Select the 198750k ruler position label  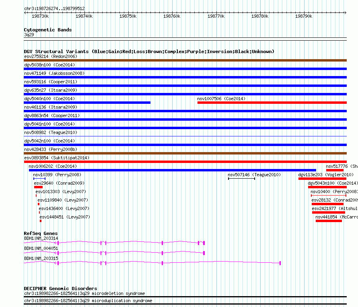pyautogui.click(x=128, y=16)
